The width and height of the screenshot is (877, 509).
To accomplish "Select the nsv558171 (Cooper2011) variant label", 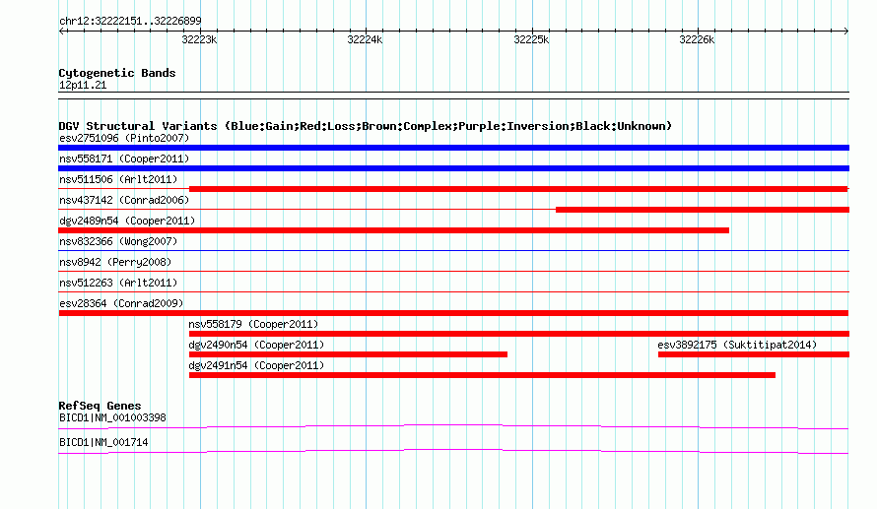I will tap(124, 159).
